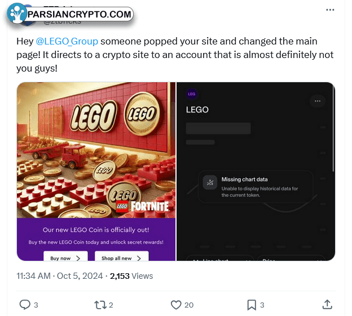The image size is (352, 316).
Task: Retweet using the repost arrows icon
Action: [x=100, y=305]
